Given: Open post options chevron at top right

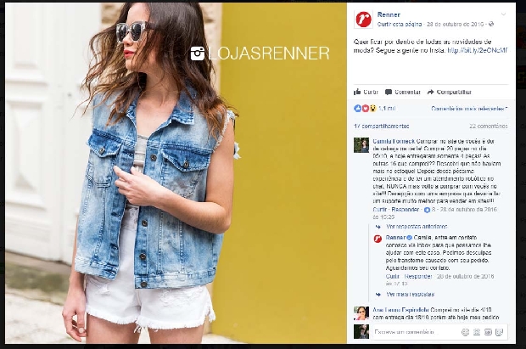Looking at the screenshot, I should pos(503,14).
